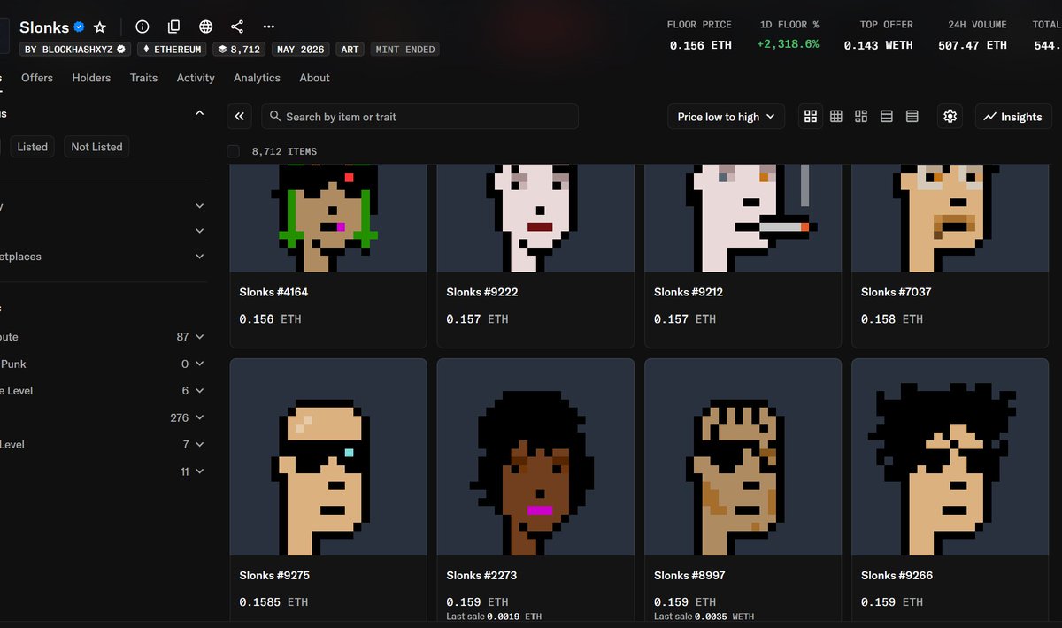The width and height of the screenshot is (1062, 628).
Task: Toggle the select-all items checkbox
Action: tap(234, 151)
